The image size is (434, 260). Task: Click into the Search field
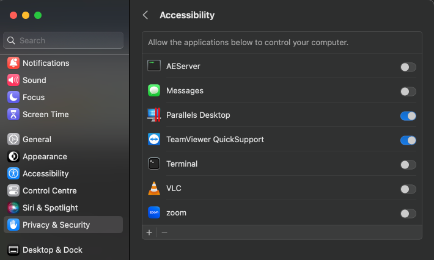tap(63, 40)
